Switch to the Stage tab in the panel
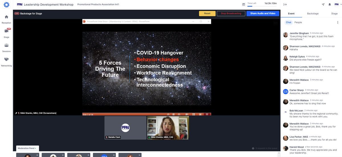The width and height of the screenshot is (342, 157). click(x=334, y=13)
